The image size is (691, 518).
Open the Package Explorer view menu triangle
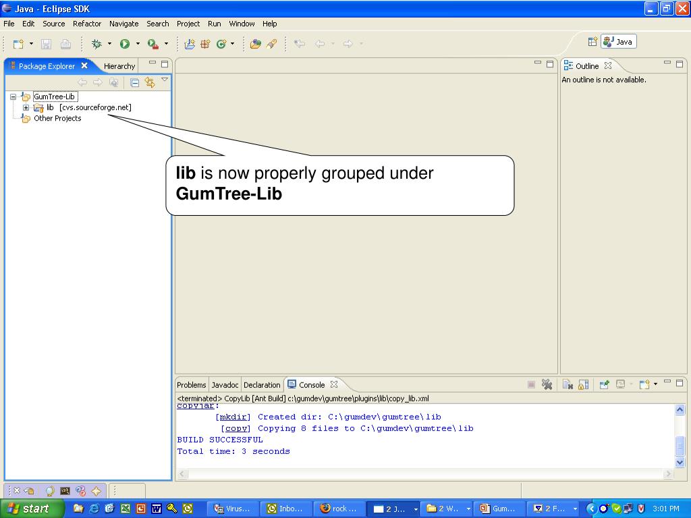pyautogui.click(x=165, y=80)
